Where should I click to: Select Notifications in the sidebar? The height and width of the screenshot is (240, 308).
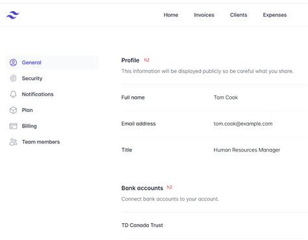38,94
